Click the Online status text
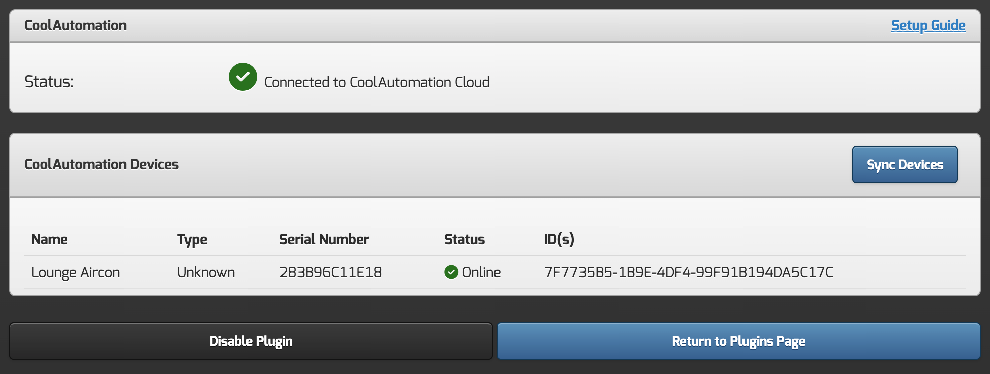The image size is (990, 374). (x=481, y=272)
